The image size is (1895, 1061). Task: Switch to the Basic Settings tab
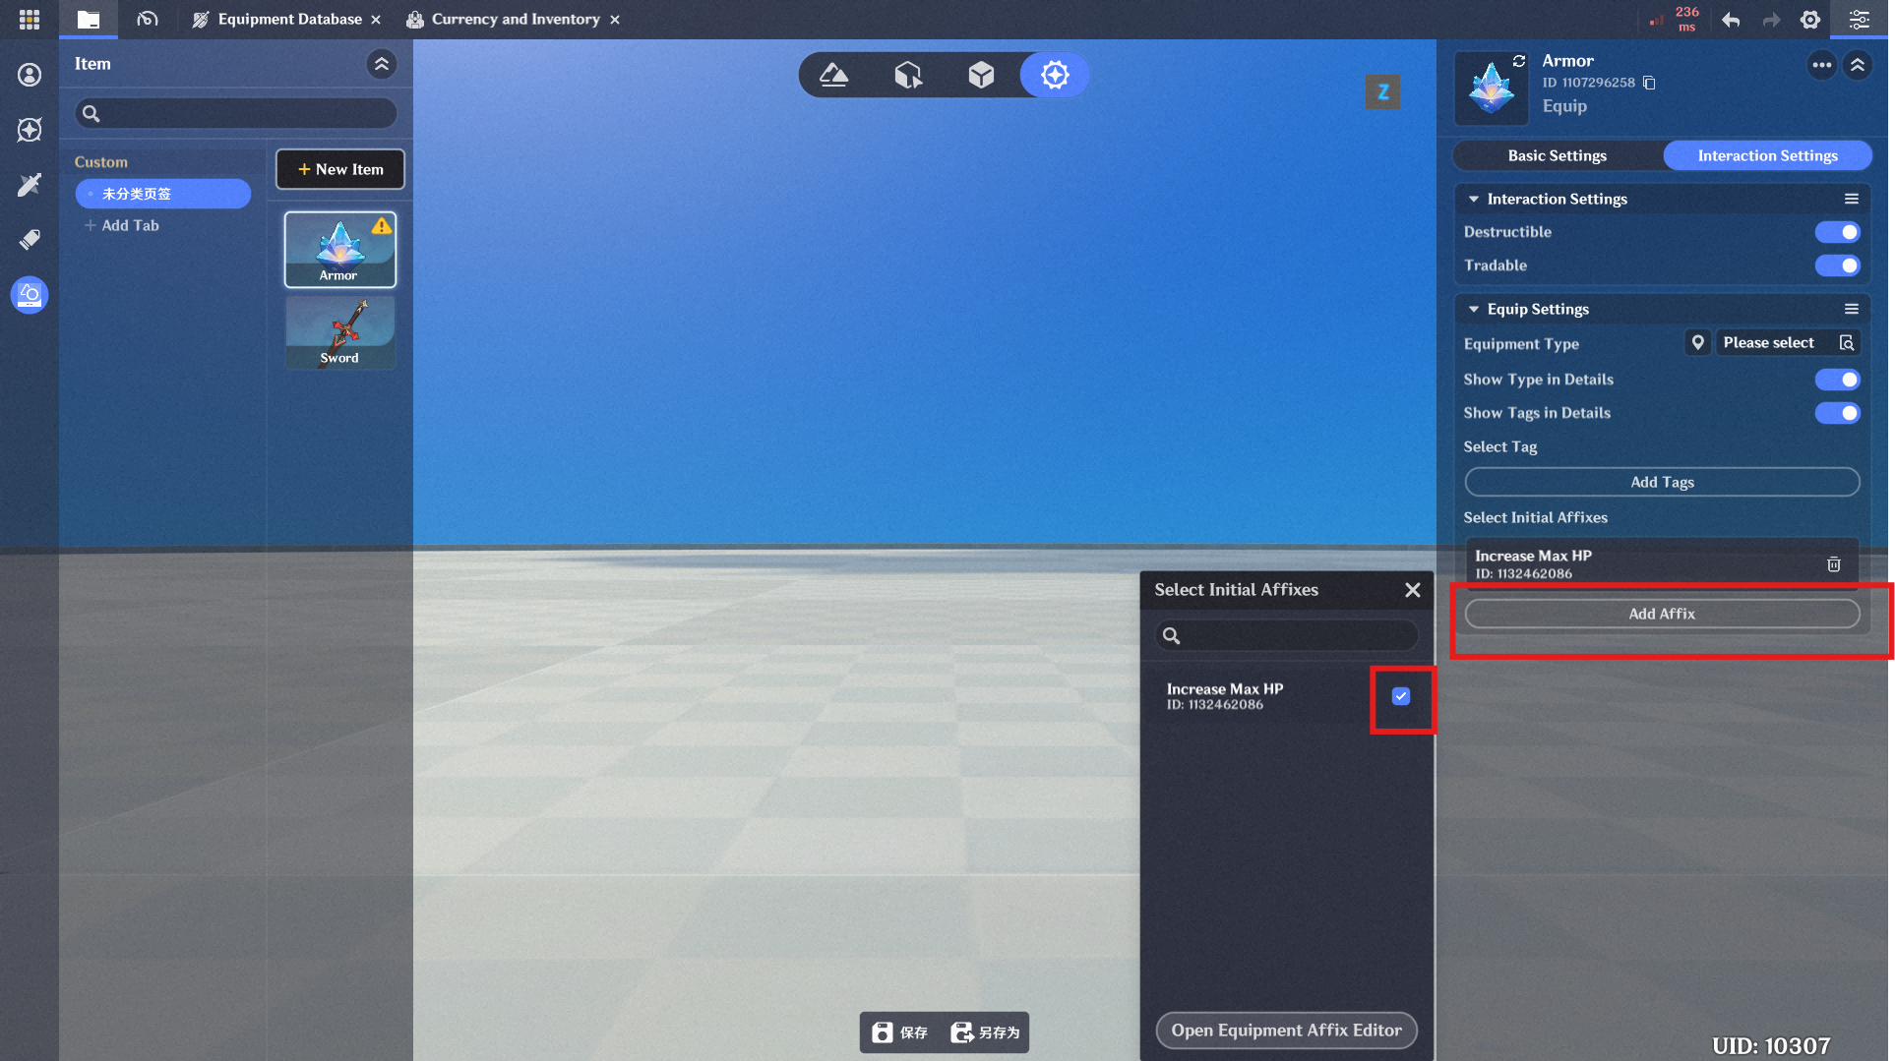click(1558, 155)
